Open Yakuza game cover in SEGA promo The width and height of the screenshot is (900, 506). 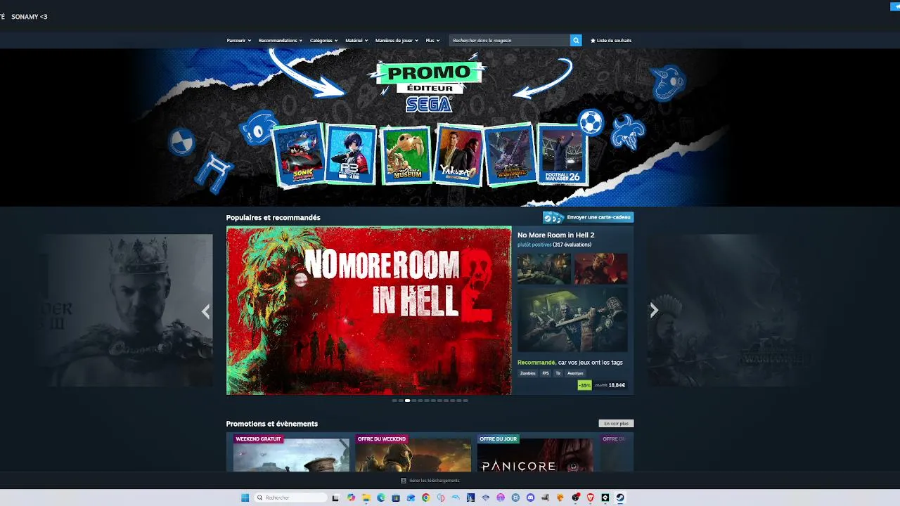459,155
